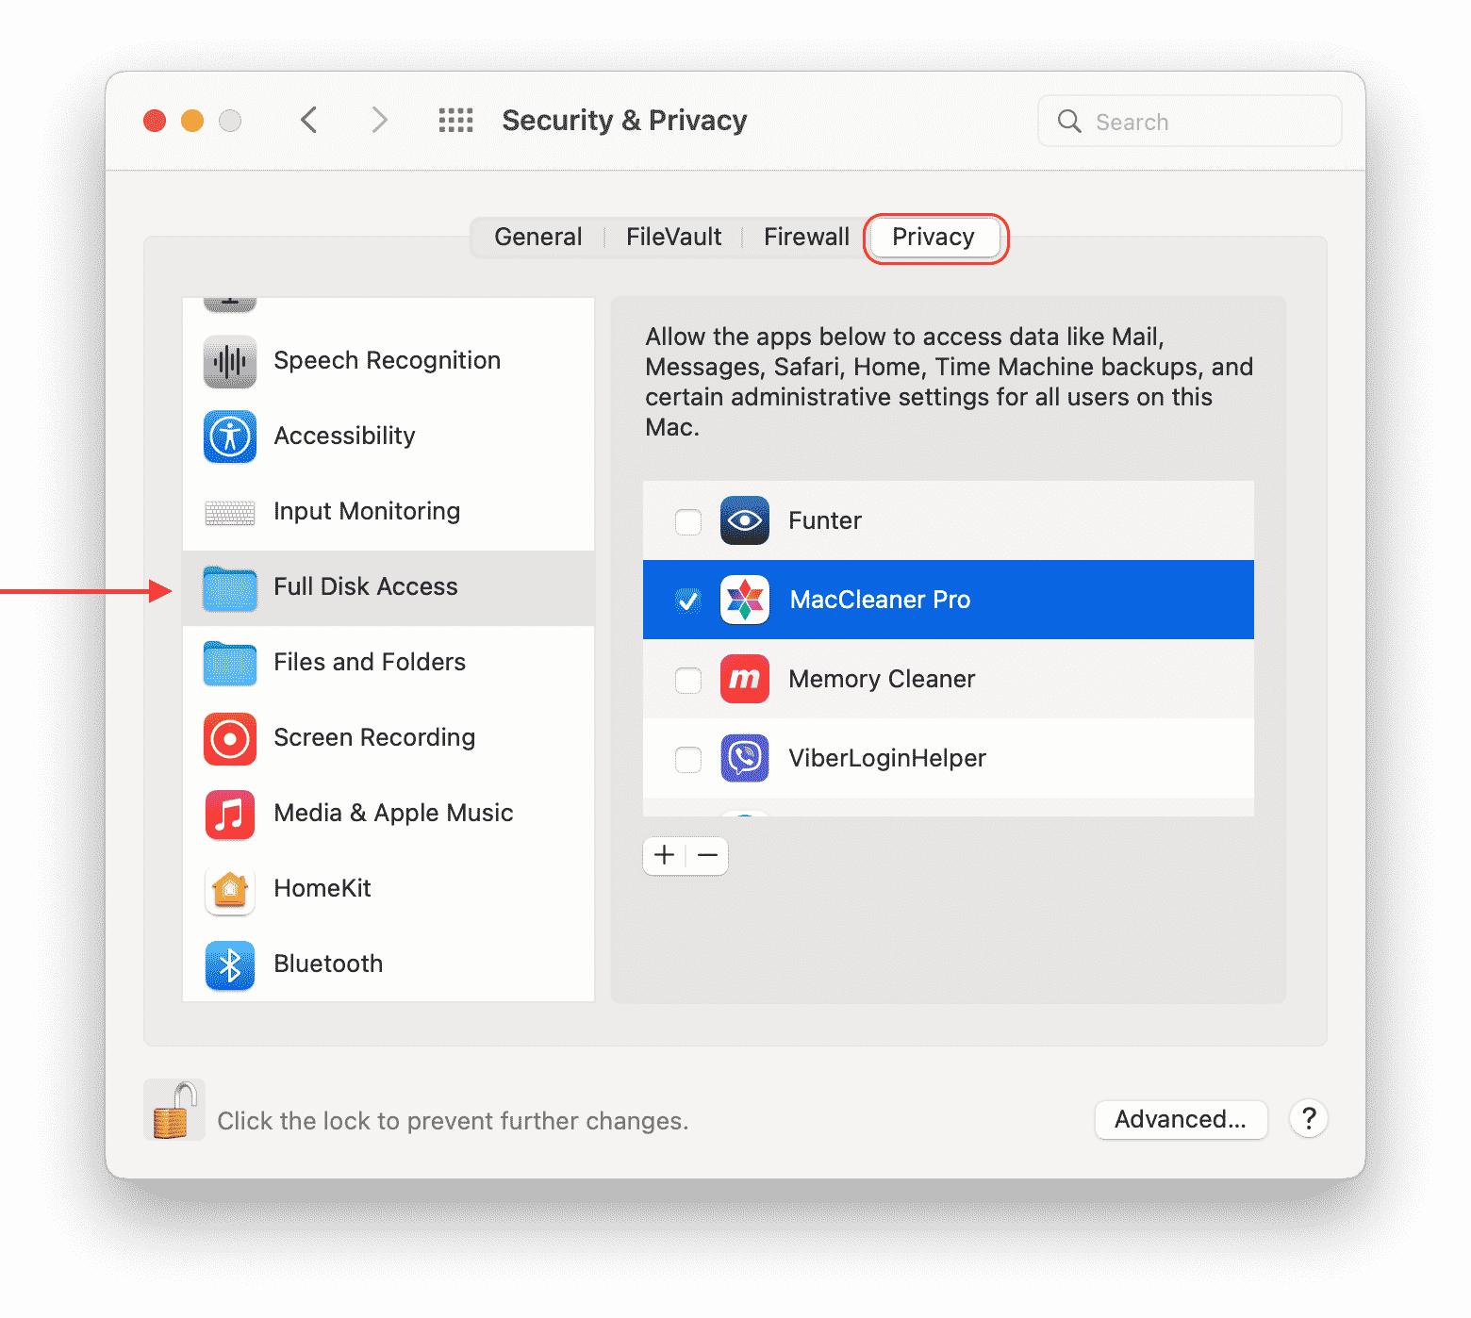Select Bluetooth in the sidebar
The width and height of the screenshot is (1471, 1318).
pyautogui.click(x=388, y=964)
